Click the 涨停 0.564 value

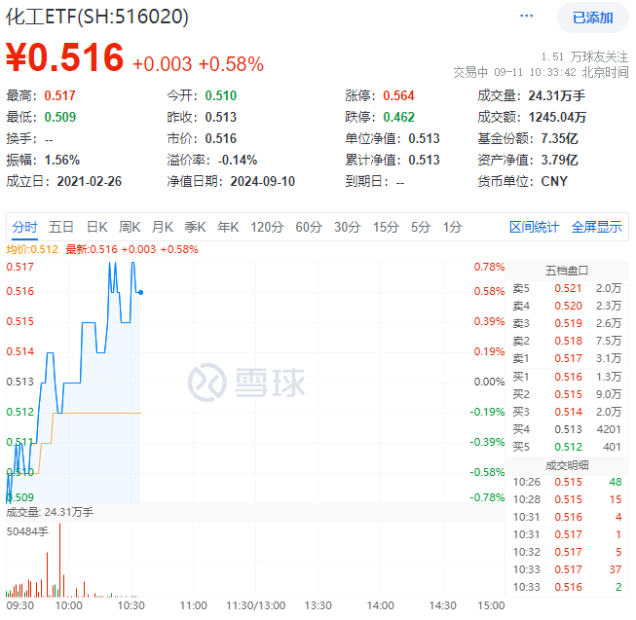[x=398, y=95]
